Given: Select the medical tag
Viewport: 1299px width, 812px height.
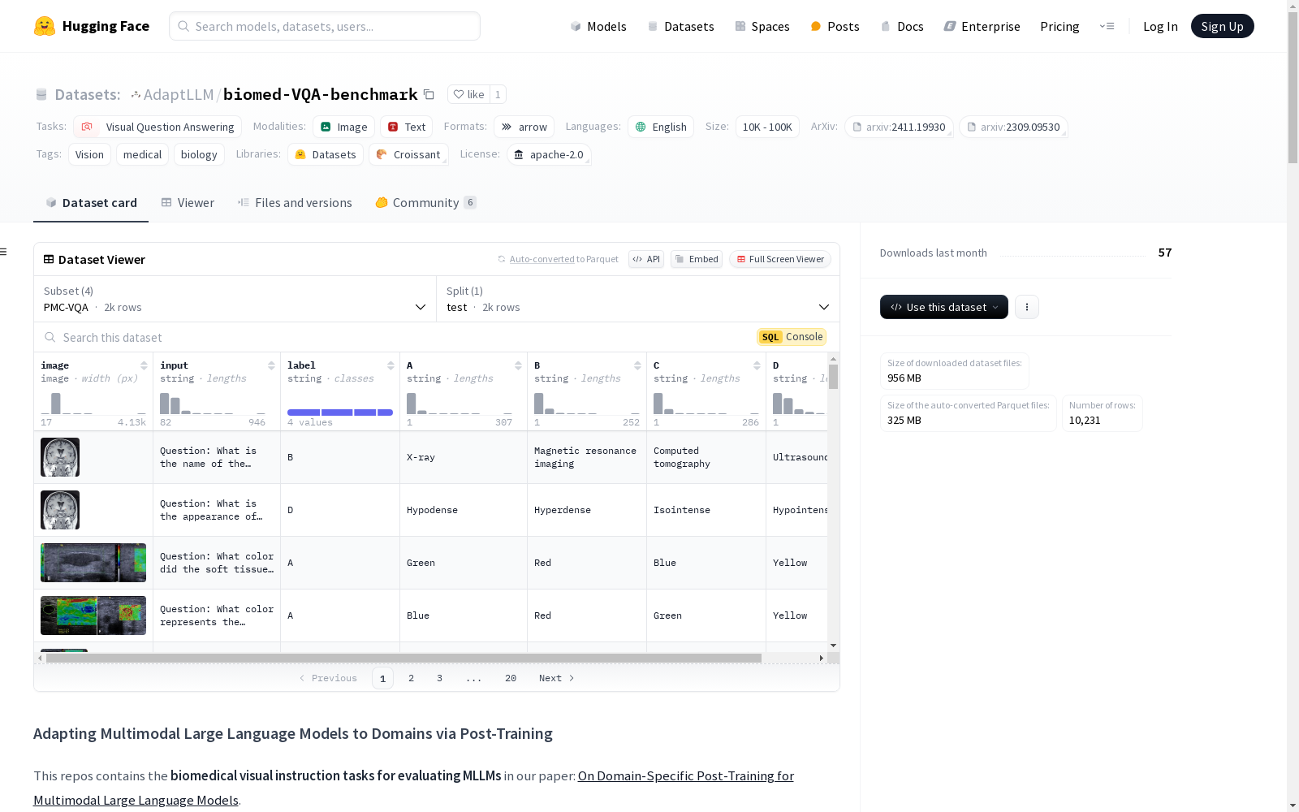Looking at the screenshot, I should (x=142, y=154).
